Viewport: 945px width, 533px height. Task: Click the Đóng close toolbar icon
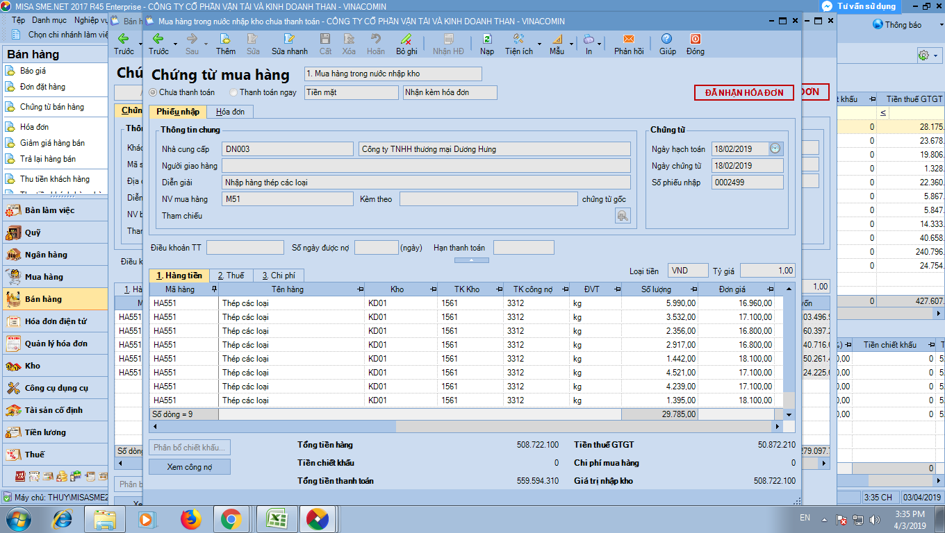coord(695,40)
